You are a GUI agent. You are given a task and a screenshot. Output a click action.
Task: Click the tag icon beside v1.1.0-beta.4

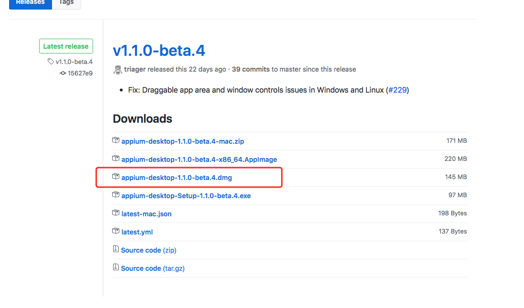pos(51,62)
